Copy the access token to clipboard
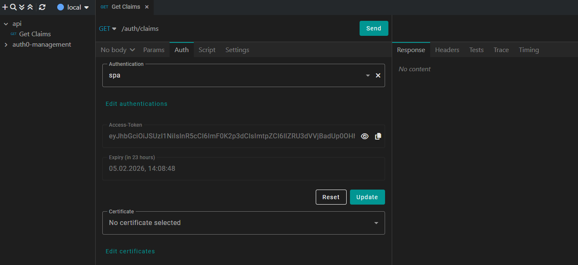Image resolution: width=578 pixels, height=265 pixels. [x=378, y=136]
